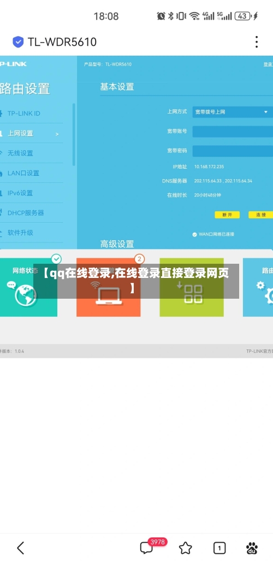This screenshot has height=563, width=273.
Task: Open the Baidu paw home icon
Action: [252, 548]
